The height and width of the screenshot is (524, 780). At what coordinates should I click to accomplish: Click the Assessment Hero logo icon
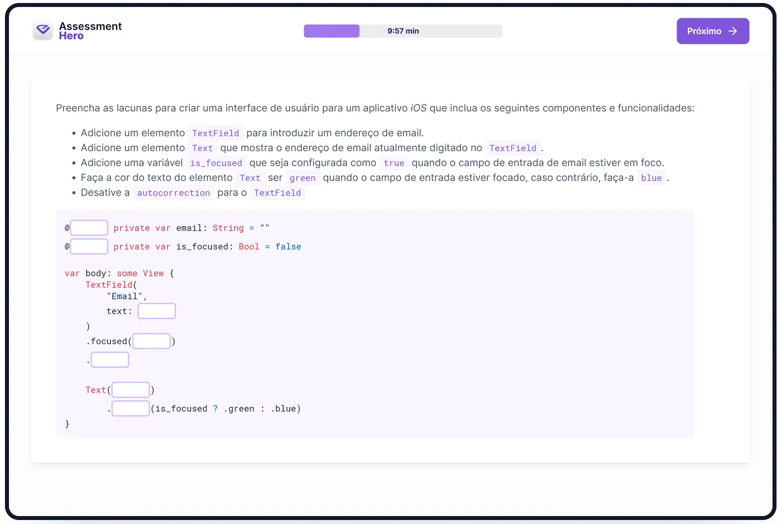(x=43, y=31)
